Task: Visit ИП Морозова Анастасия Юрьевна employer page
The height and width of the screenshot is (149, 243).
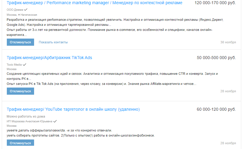Action: [29, 121]
